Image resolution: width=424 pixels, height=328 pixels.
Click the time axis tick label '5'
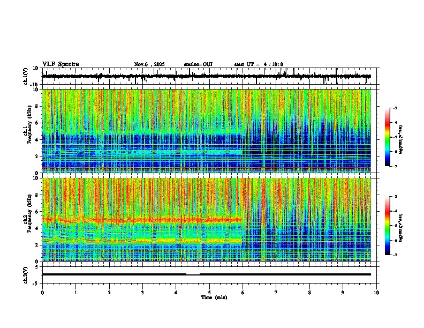pyautogui.click(x=209, y=293)
